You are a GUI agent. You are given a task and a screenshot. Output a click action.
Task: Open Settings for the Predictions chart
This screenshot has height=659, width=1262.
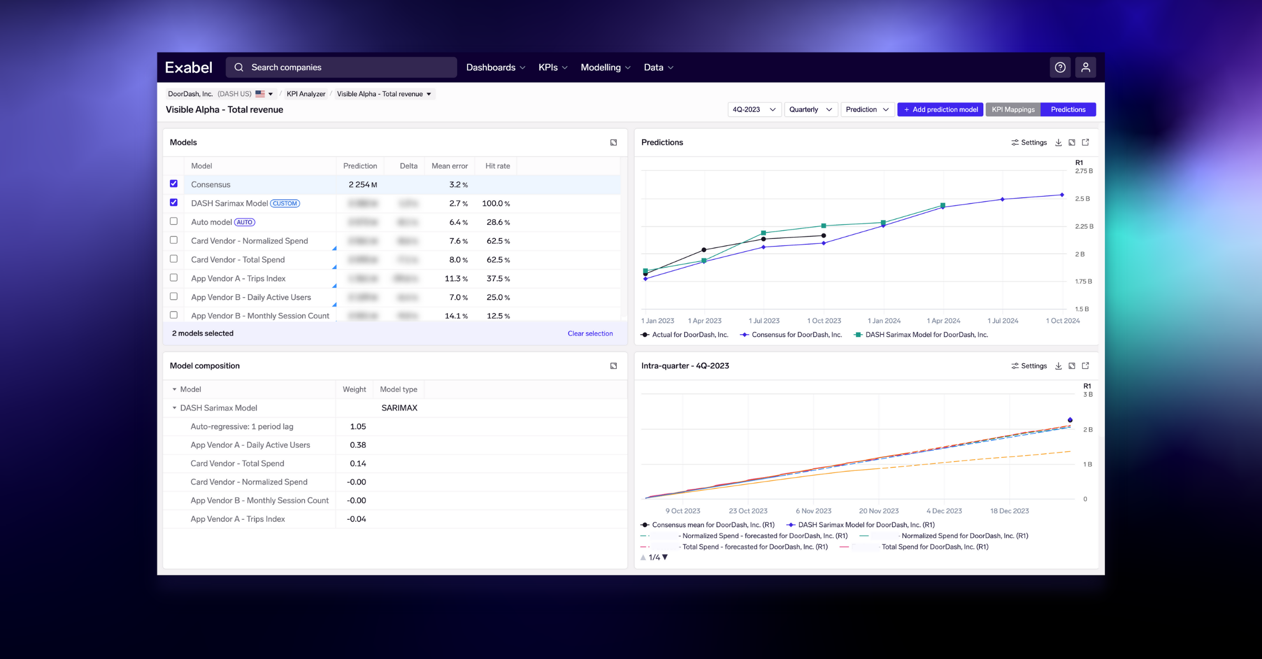tap(1029, 142)
